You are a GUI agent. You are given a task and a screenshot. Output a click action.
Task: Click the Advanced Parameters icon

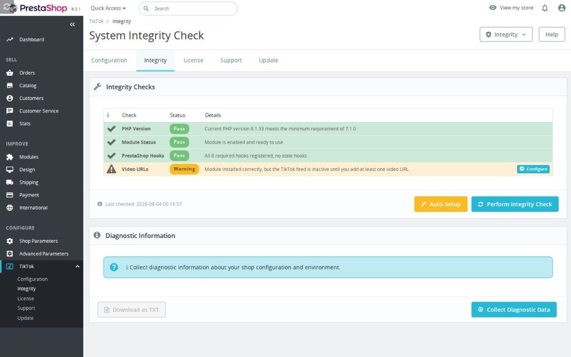[10, 254]
